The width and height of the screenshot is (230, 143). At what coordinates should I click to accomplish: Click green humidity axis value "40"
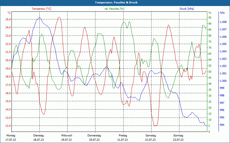pos(210,84)
